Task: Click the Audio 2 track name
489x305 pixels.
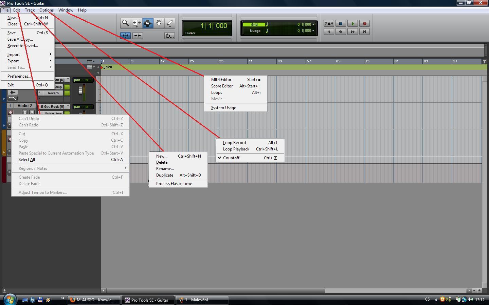Action: pos(25,106)
